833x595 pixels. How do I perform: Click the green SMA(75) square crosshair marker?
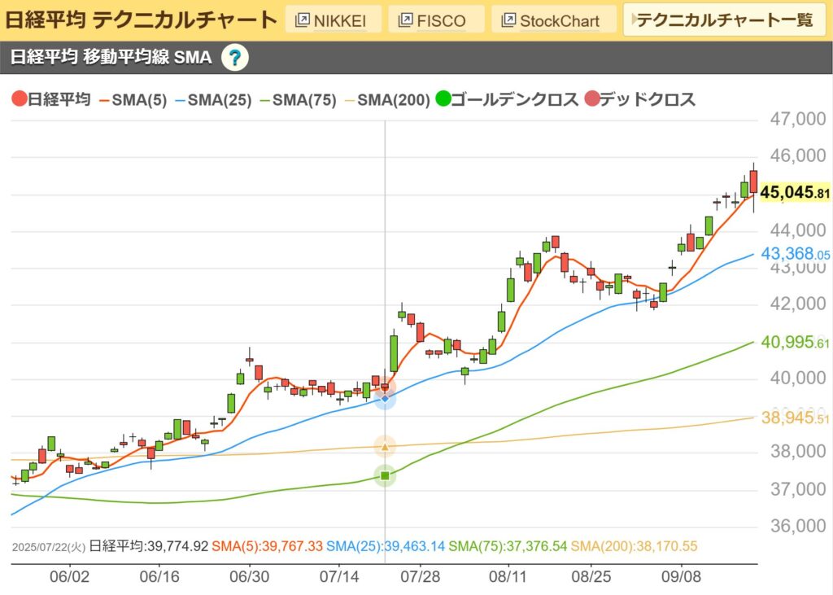pyautogui.click(x=385, y=475)
